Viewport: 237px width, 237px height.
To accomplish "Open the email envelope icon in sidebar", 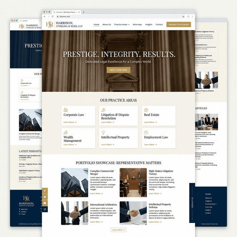I will [x=45, y=203].
